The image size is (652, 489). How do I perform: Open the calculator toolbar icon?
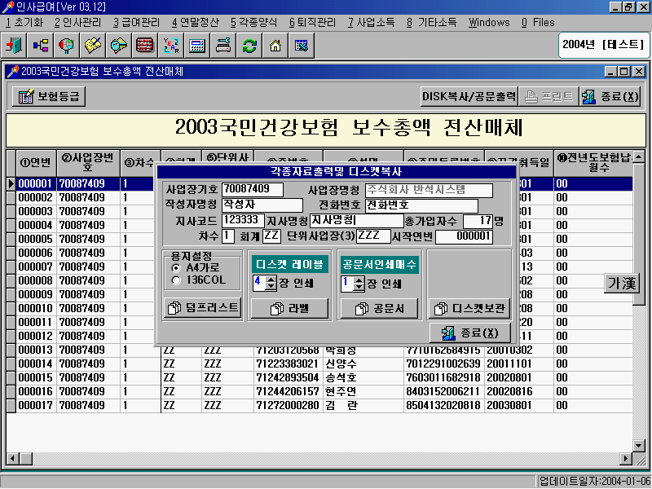pos(197,46)
